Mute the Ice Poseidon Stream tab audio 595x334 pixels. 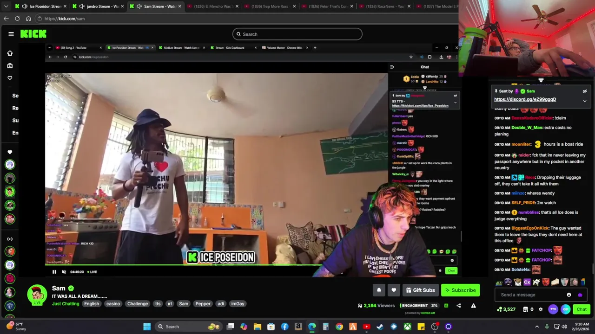pyautogui.click(x=24, y=6)
